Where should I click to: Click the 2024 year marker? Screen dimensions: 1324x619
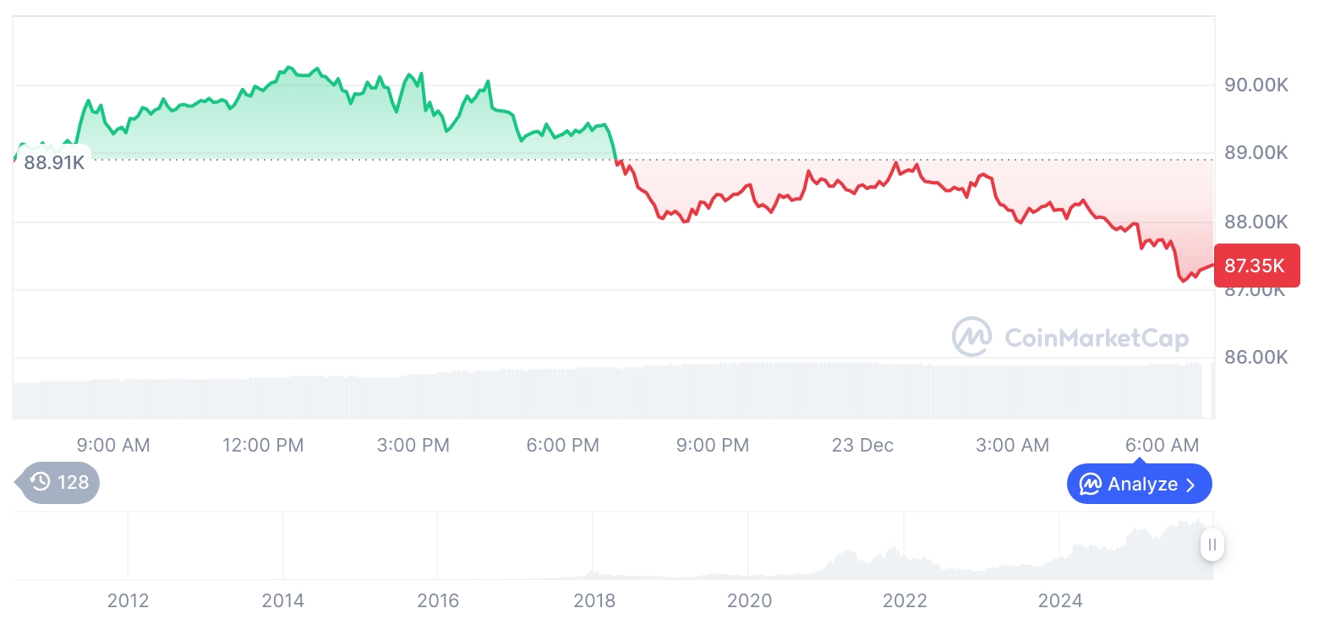coord(1060,600)
